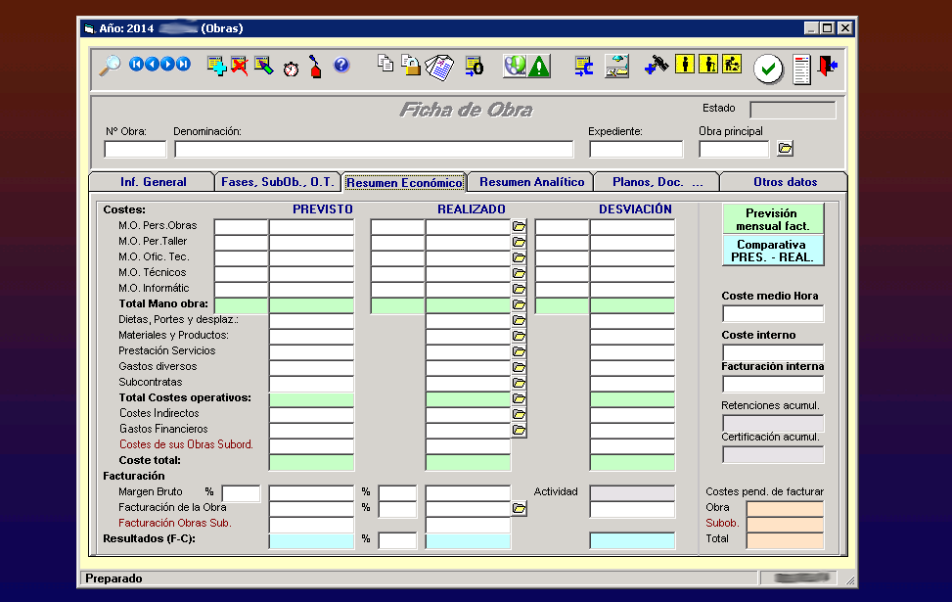Open the magnifying glass search tool
The height and width of the screenshot is (602, 952).
[110, 65]
